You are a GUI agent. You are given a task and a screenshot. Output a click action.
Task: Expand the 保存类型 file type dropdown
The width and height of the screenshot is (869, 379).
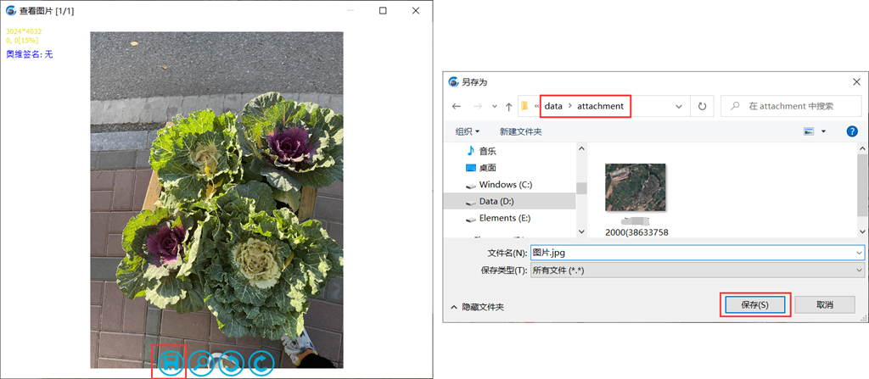(x=859, y=270)
